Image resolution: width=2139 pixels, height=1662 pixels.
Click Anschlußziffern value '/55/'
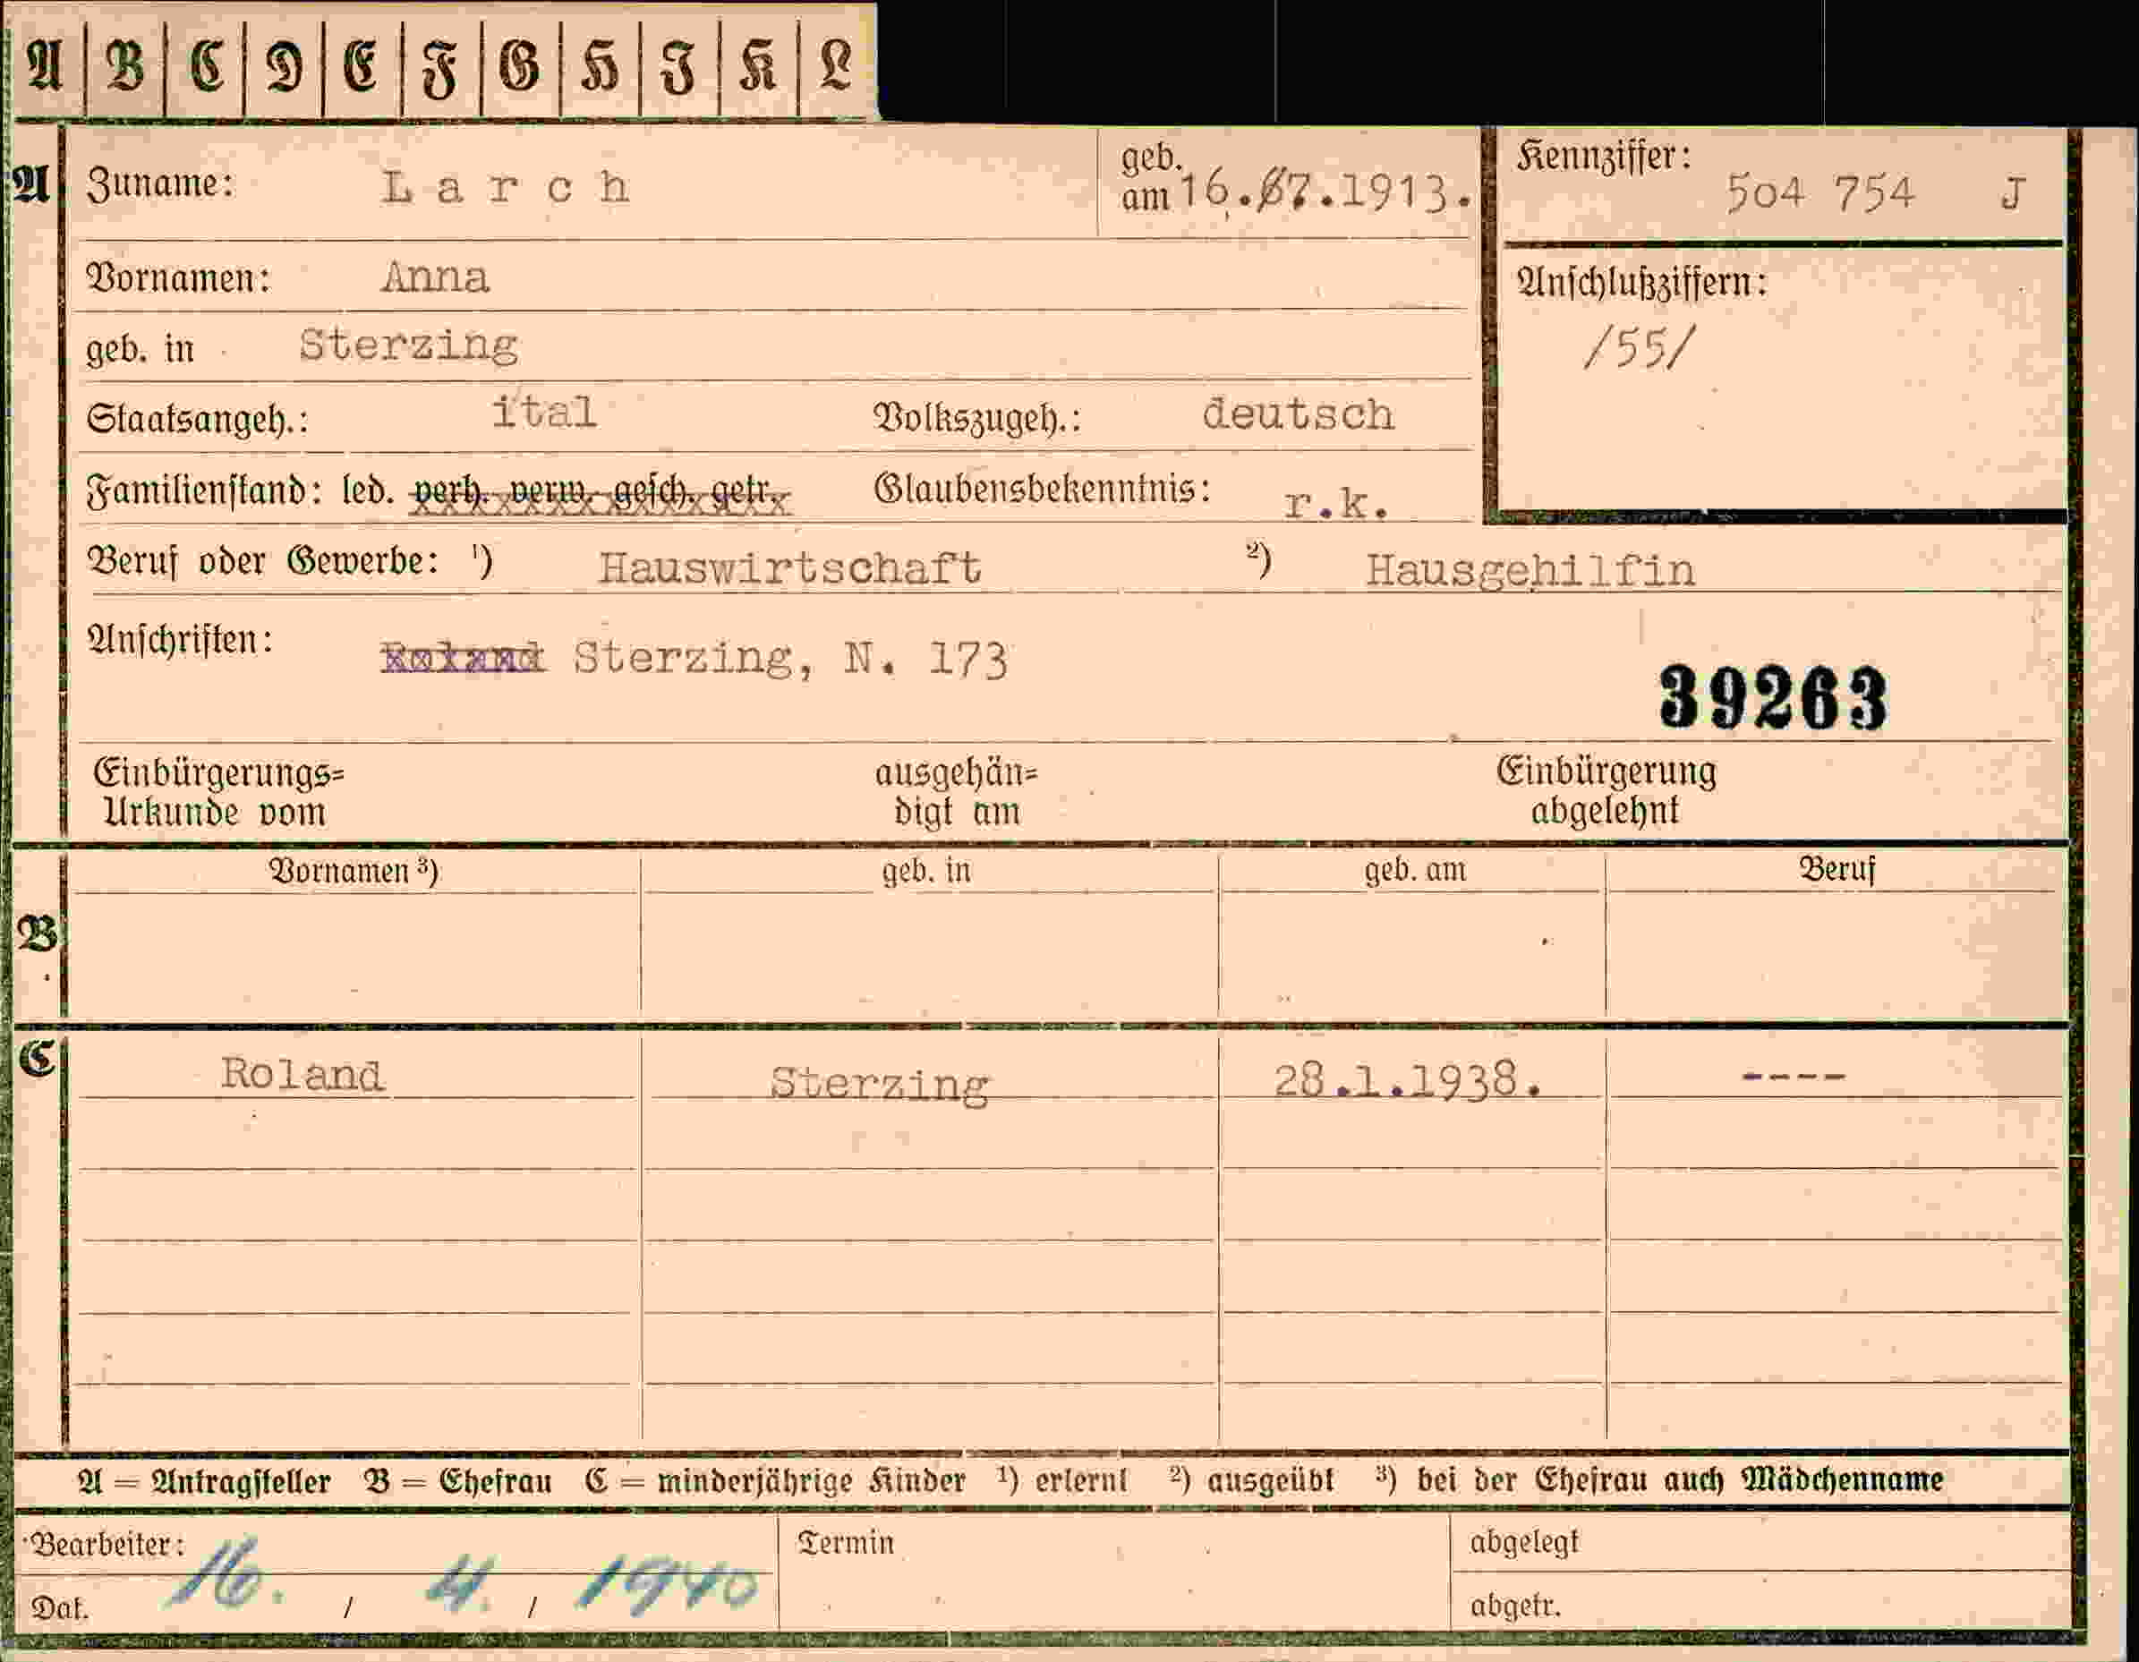click(1639, 347)
